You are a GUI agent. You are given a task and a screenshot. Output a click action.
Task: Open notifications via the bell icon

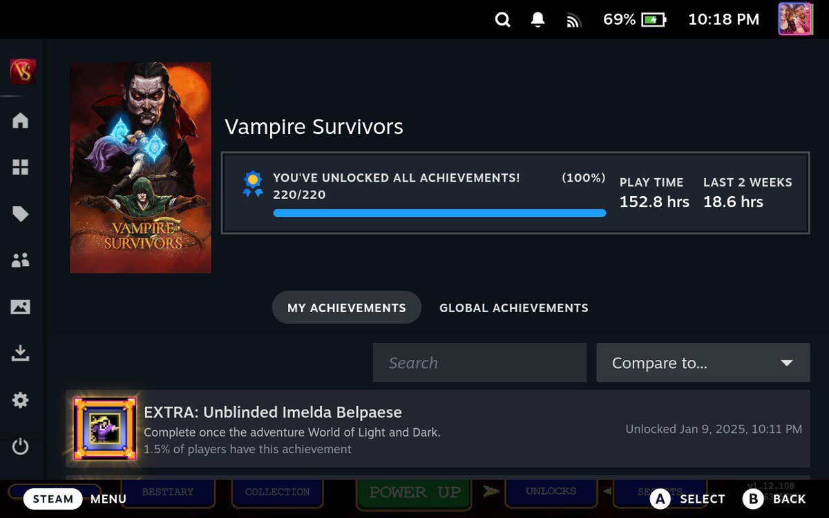pos(538,19)
